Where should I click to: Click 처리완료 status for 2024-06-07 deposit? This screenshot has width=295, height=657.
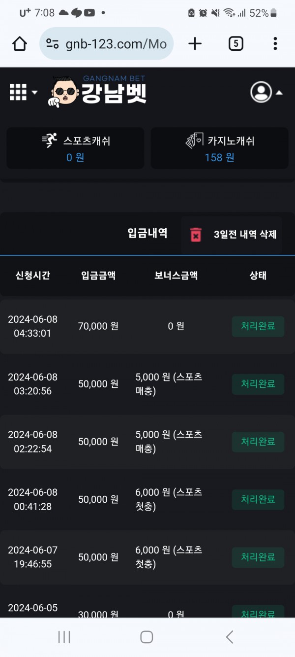tap(258, 557)
